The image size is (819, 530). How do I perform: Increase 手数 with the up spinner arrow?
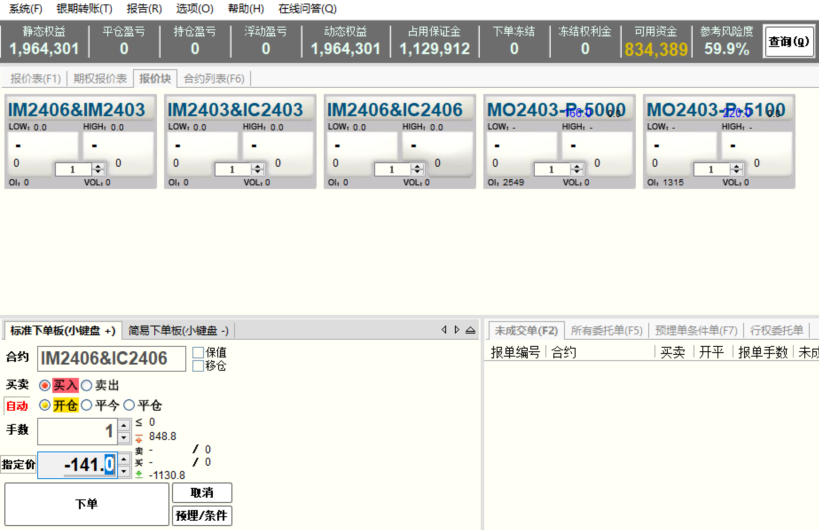click(124, 425)
